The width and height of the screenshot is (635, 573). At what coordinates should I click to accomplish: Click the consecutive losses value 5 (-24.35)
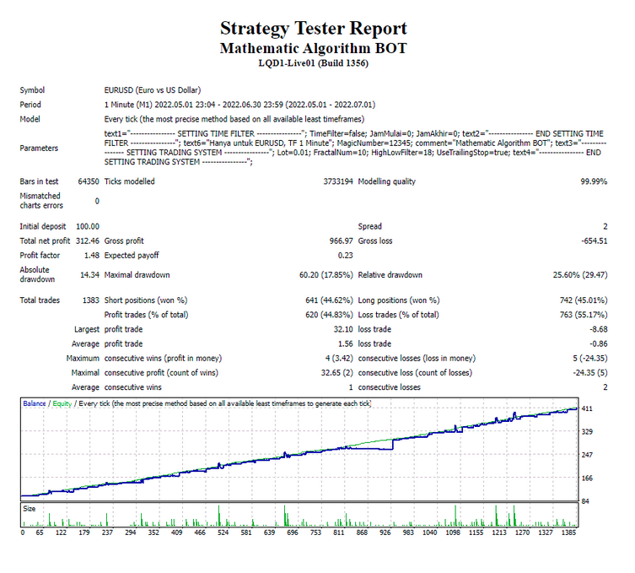pyautogui.click(x=590, y=358)
